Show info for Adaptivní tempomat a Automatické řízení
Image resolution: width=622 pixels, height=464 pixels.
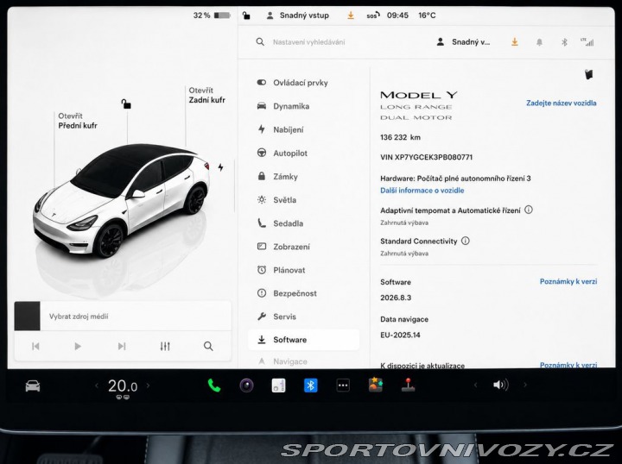[x=529, y=210]
